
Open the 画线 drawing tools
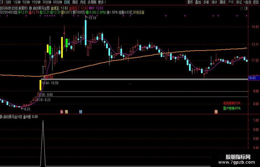tap(223, 2)
